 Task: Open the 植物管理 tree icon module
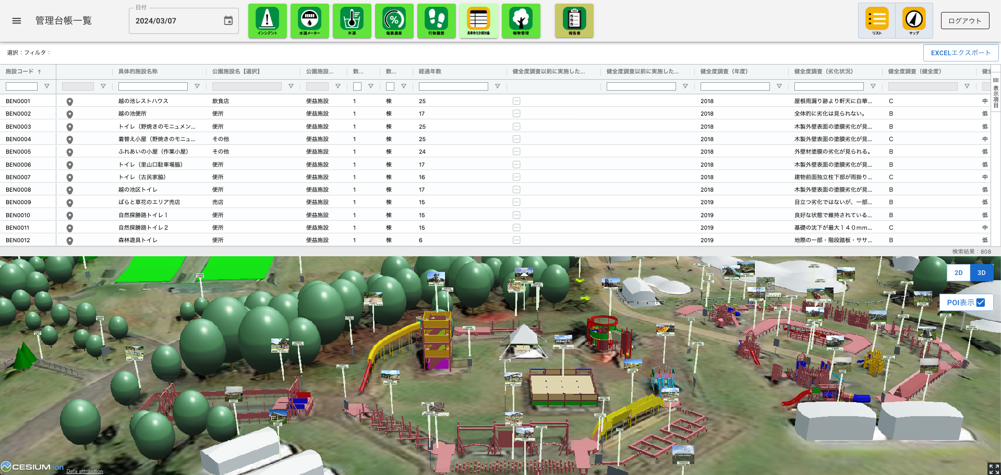coord(521,21)
